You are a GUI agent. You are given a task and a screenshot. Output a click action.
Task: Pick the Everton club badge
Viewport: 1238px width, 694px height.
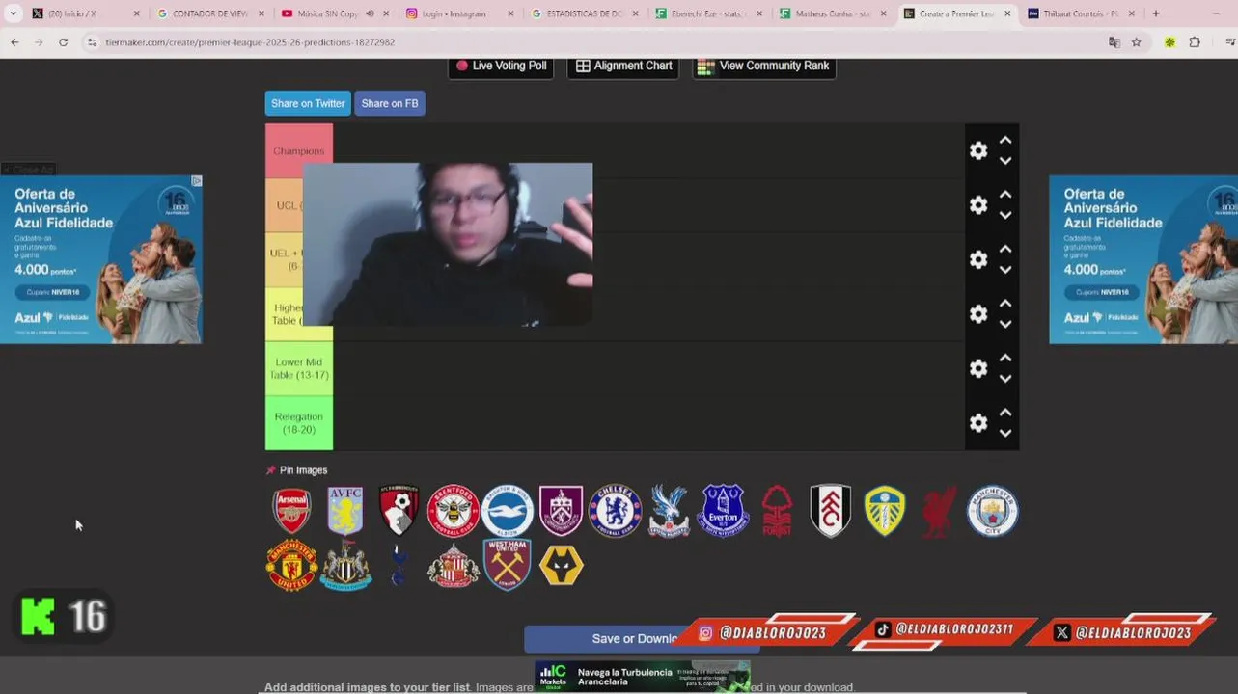click(724, 511)
